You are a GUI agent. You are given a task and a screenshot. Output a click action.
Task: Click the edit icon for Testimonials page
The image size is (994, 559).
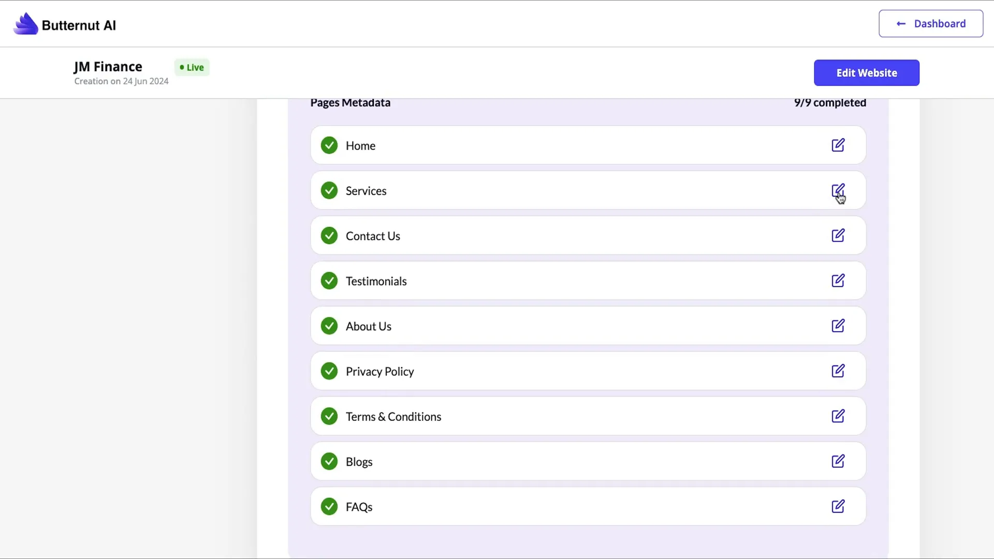[838, 281]
